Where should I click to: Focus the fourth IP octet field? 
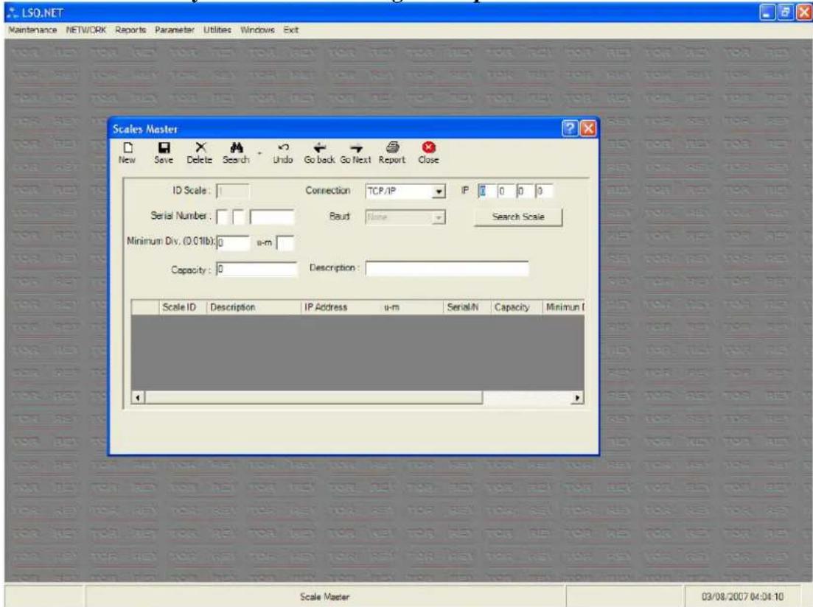tap(543, 191)
